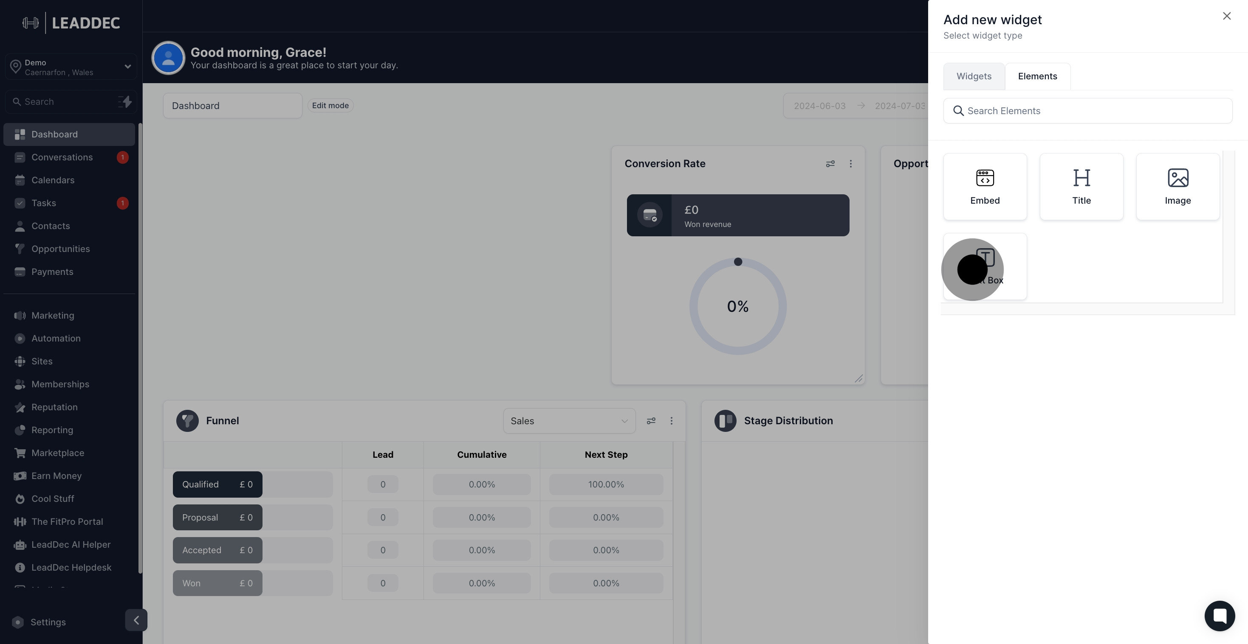
Task: Click the 2024-07-03 end date
Action: (x=900, y=106)
